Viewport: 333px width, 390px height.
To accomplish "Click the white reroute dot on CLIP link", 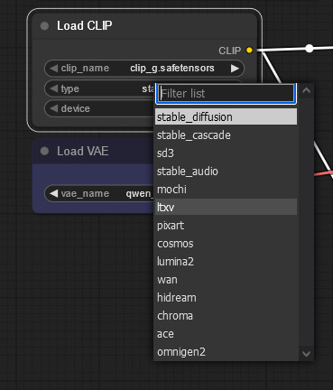I will click(x=310, y=49).
